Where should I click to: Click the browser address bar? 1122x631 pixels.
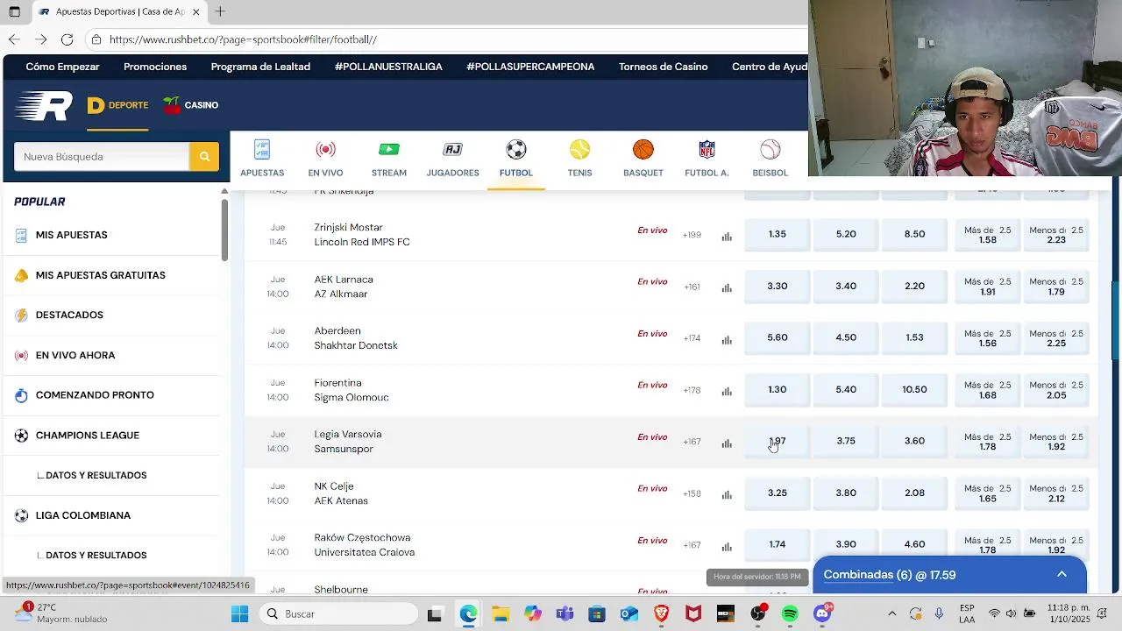[447, 39]
